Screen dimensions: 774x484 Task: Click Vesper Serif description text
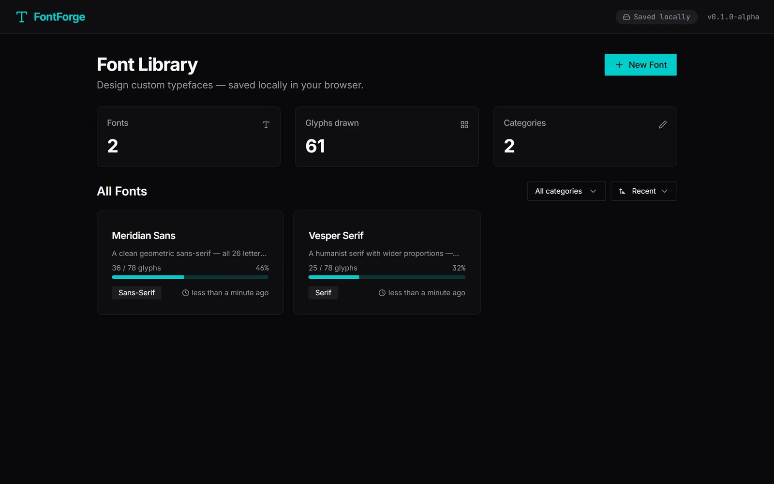point(384,254)
